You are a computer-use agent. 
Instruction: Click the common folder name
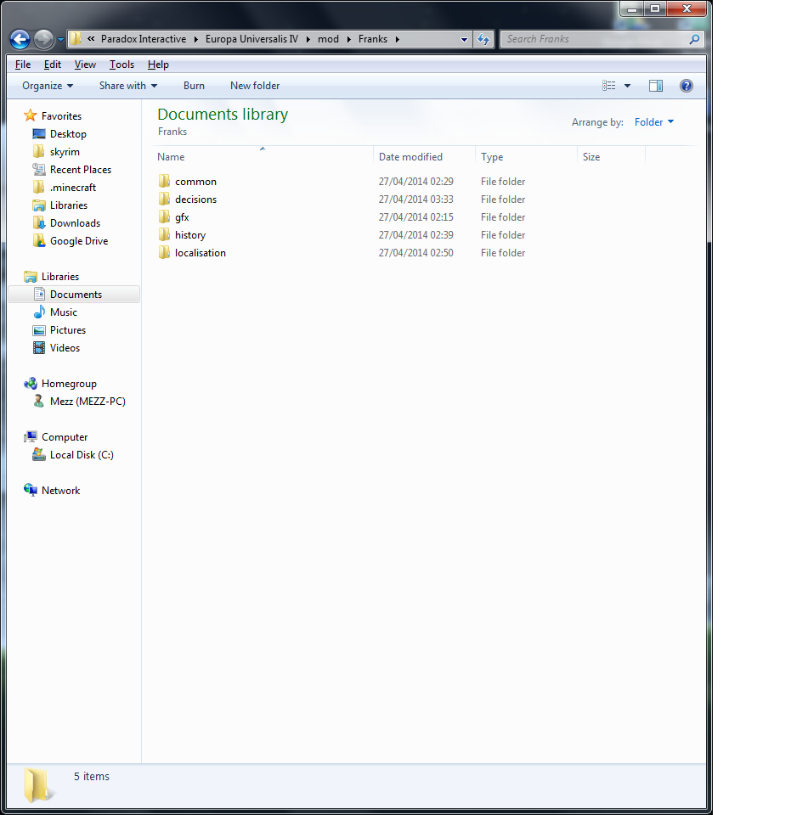click(x=195, y=182)
